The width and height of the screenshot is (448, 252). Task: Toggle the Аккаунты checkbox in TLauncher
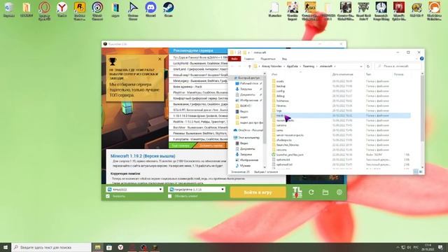tap(108, 196)
